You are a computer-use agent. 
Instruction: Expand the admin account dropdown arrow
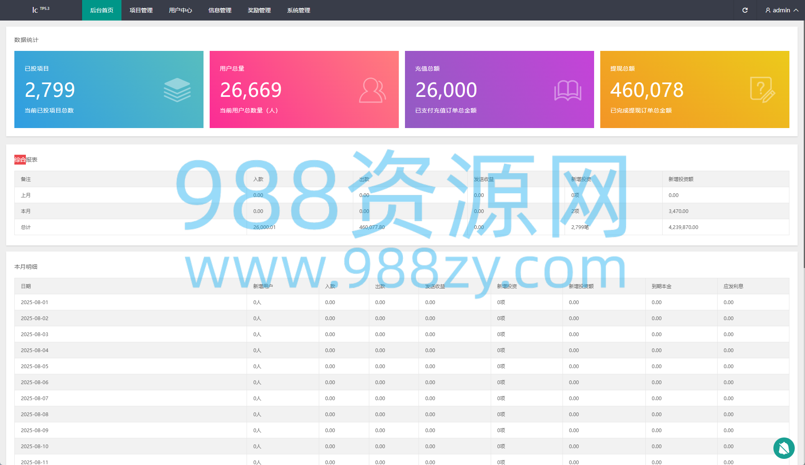(796, 10)
